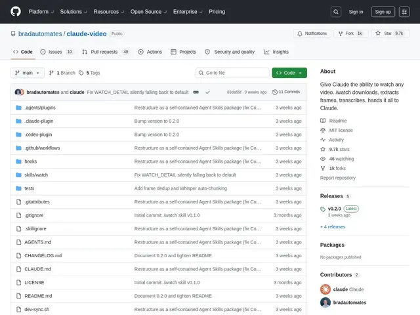Screen dimensions: 420x315
Task: Open the skills/watch folder
Action: click(36, 175)
